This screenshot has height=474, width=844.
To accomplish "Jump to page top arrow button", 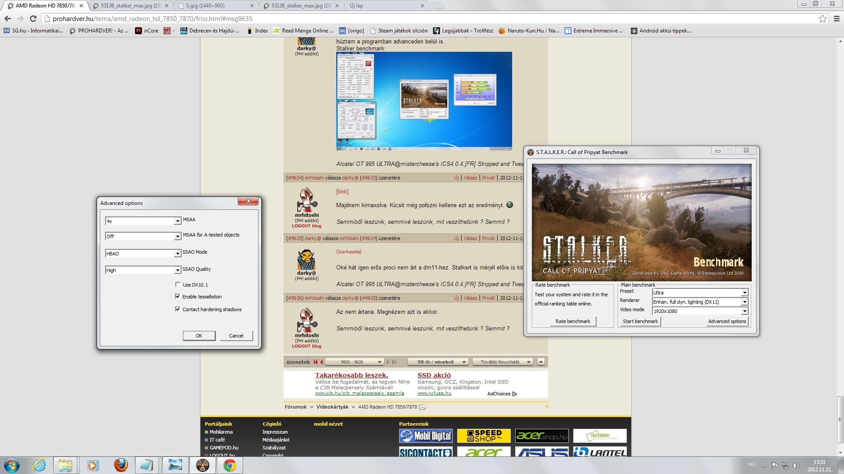I will click(541, 362).
